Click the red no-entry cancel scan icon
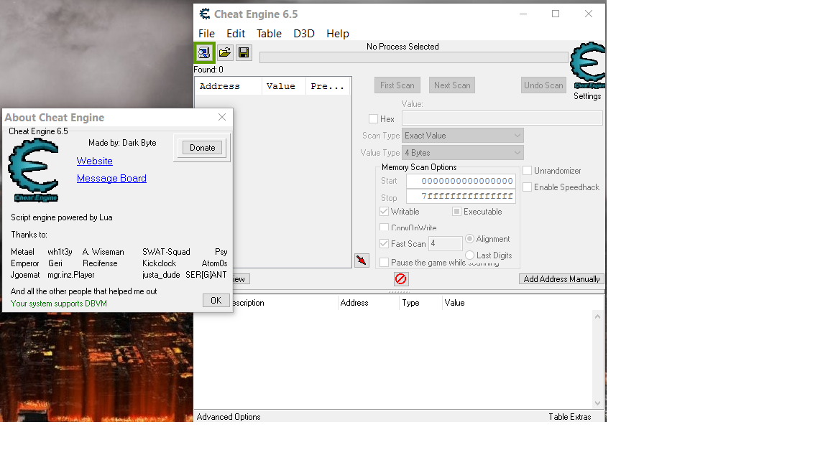Image resolution: width=828 pixels, height=465 pixels. pos(400,279)
